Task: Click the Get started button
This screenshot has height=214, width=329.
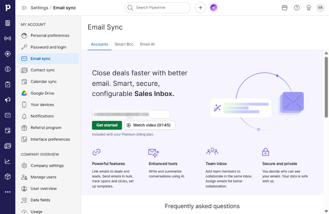Action: click(x=107, y=125)
